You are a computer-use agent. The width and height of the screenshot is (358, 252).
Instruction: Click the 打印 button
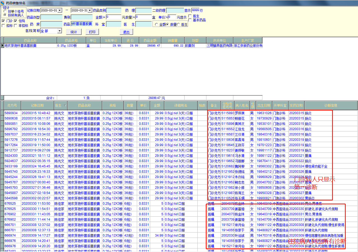[x=92, y=32]
